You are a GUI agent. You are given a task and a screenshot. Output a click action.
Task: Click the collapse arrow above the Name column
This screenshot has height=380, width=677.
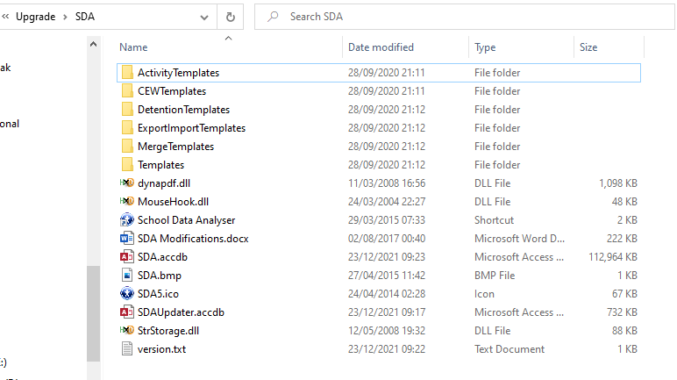(x=229, y=38)
